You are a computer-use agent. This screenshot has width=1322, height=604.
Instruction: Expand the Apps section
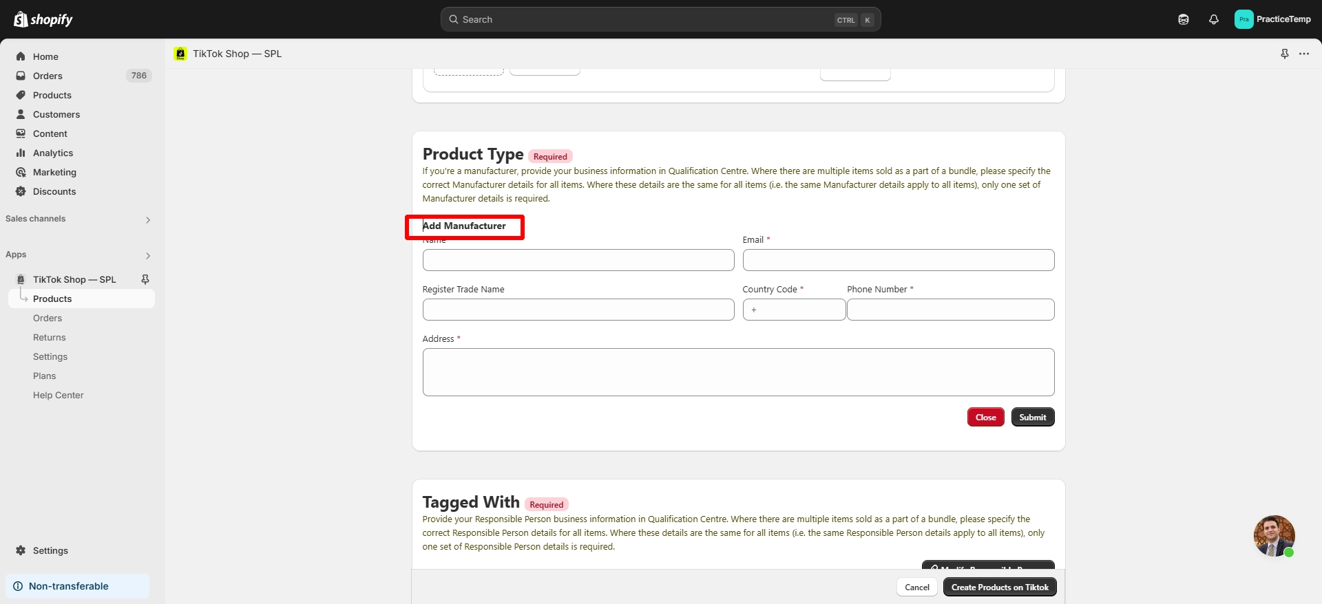[x=147, y=255]
